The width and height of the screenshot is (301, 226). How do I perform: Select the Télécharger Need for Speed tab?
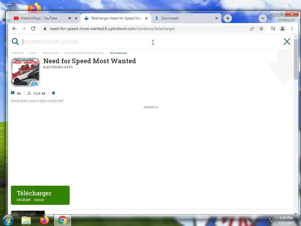click(116, 18)
